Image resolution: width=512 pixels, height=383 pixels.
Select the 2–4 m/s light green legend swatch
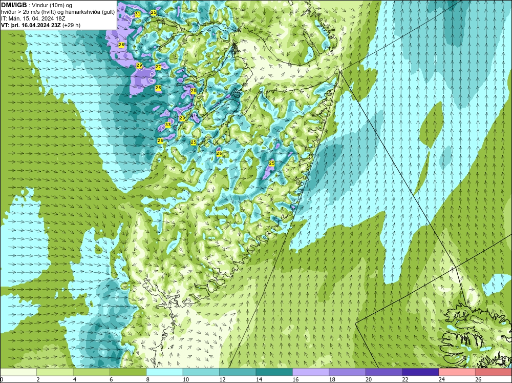pyautogui.click(x=55, y=372)
